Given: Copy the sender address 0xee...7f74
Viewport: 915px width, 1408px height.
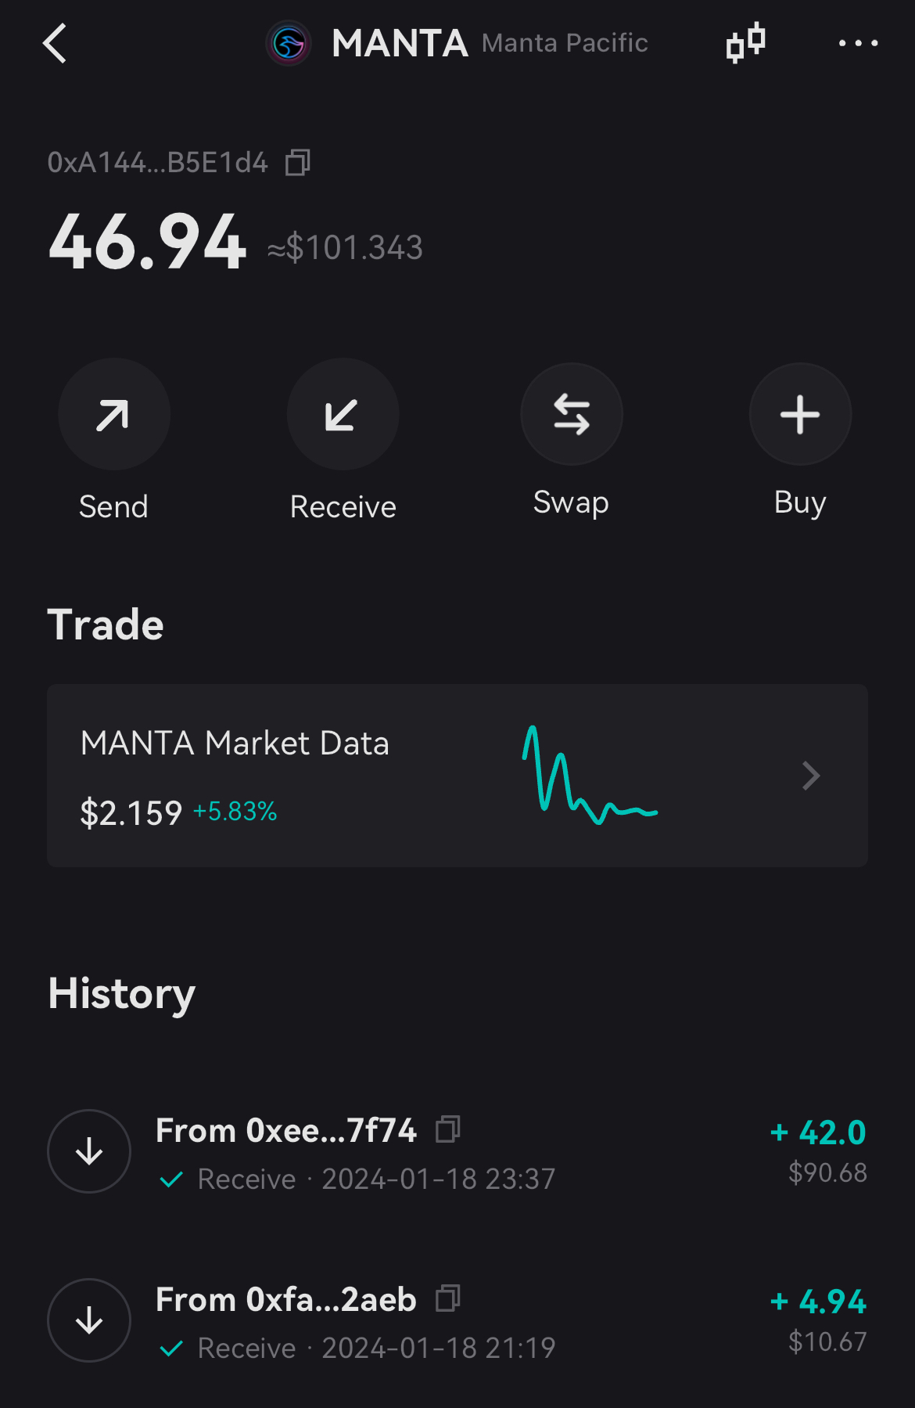Looking at the screenshot, I should pos(448,1129).
